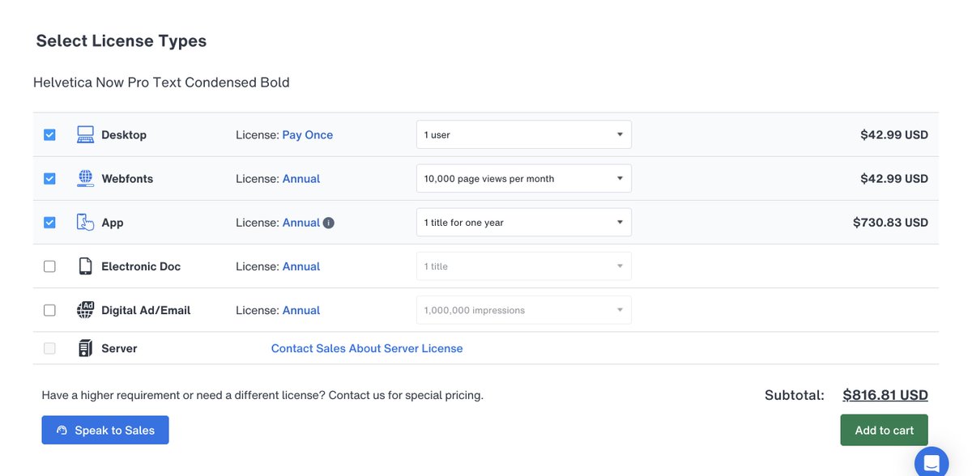Click the Speak to Sales button
Screen dimensions: 972x476
tap(105, 430)
